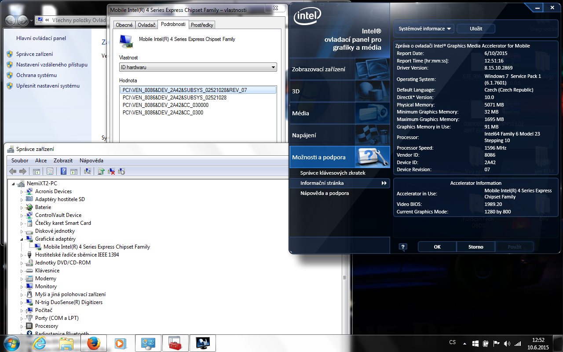The image size is (563, 352).
Task: Click the update driver software toolbar icon
Action: point(101,171)
